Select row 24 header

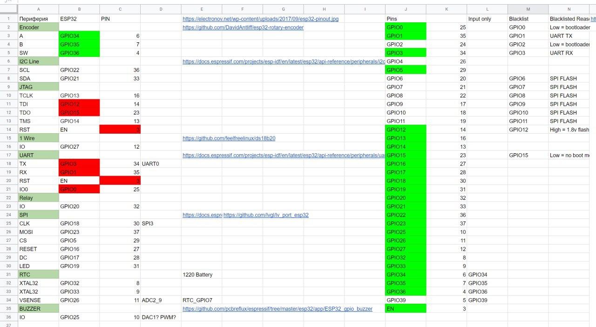9,215
